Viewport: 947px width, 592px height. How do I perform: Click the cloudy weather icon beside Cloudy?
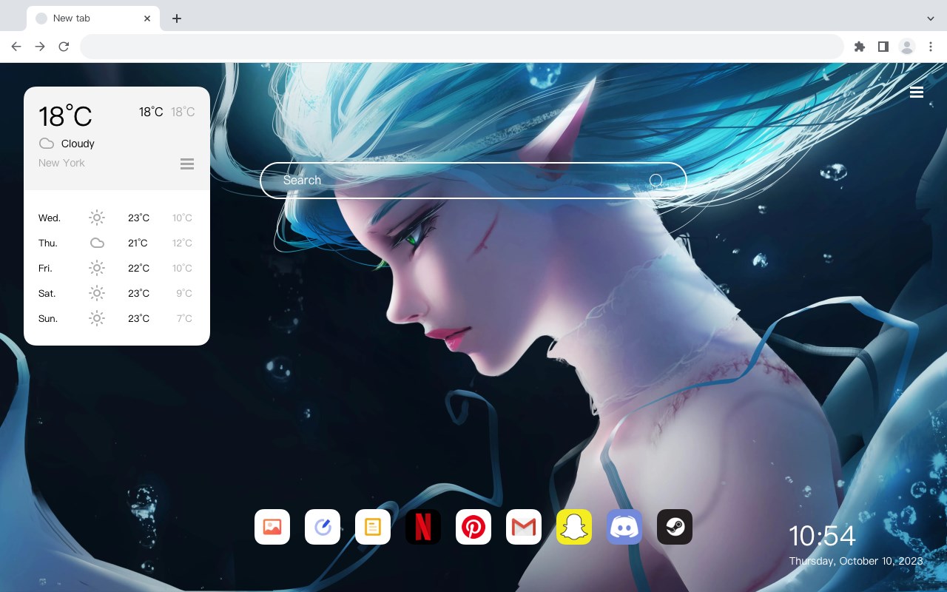47,144
